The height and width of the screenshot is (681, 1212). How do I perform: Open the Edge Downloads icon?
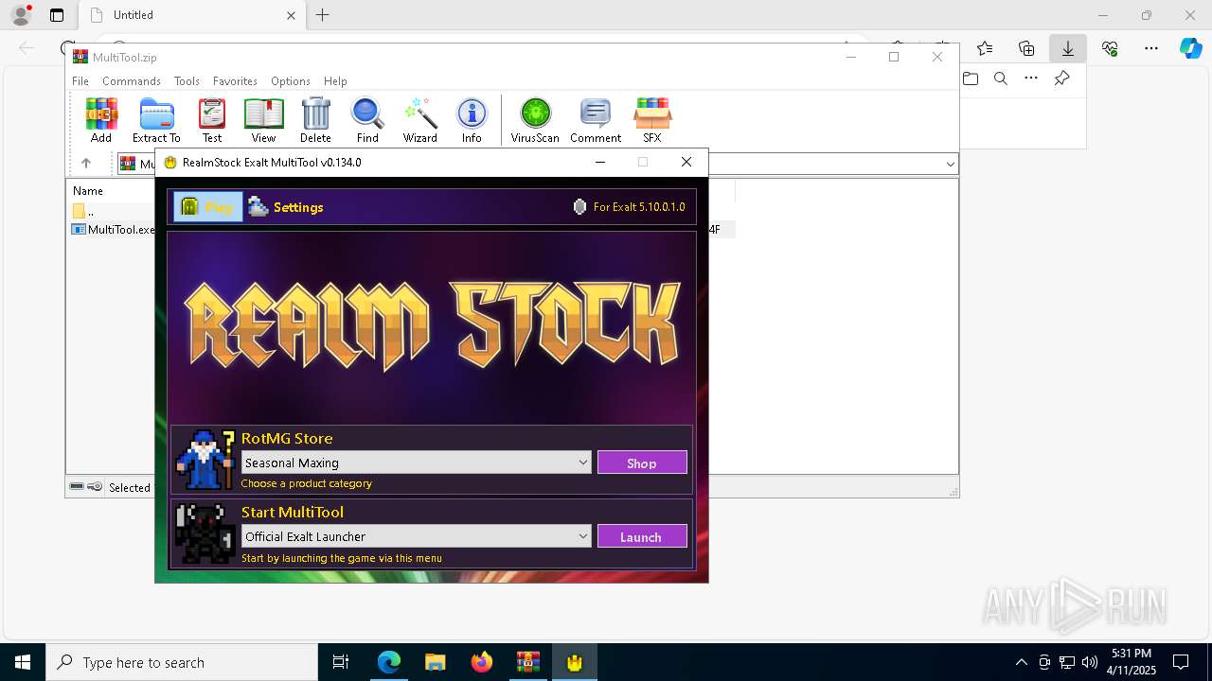click(1068, 48)
